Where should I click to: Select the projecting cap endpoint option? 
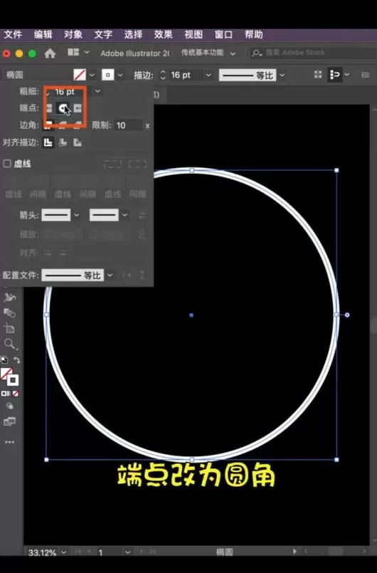(78, 108)
